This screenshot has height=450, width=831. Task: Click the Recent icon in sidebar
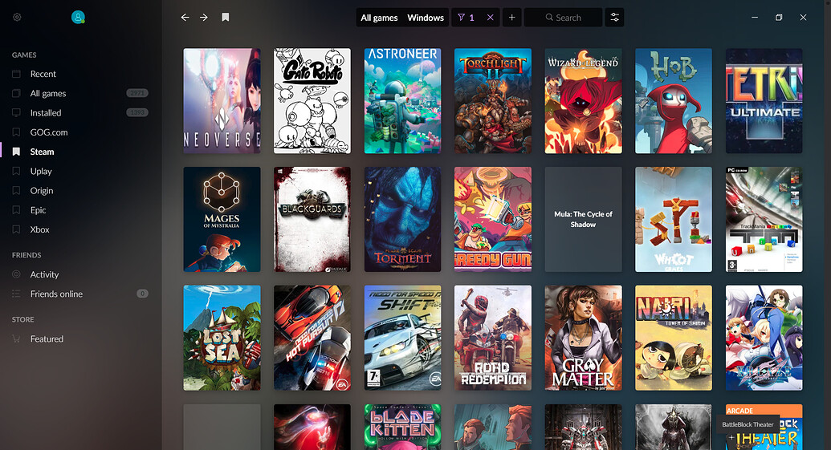pyautogui.click(x=16, y=74)
